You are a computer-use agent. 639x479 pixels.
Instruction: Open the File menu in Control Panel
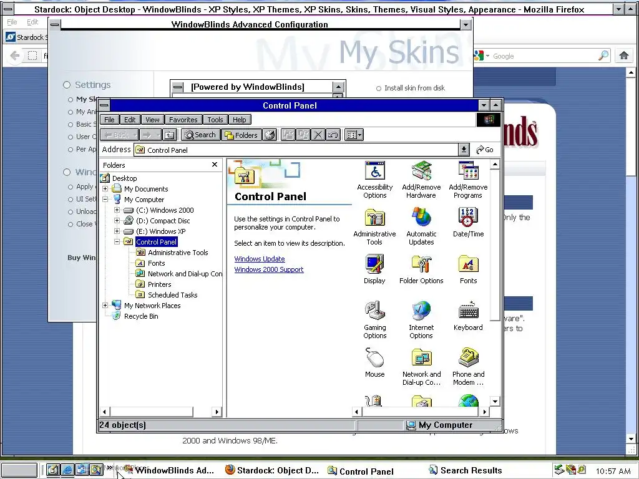tap(109, 119)
